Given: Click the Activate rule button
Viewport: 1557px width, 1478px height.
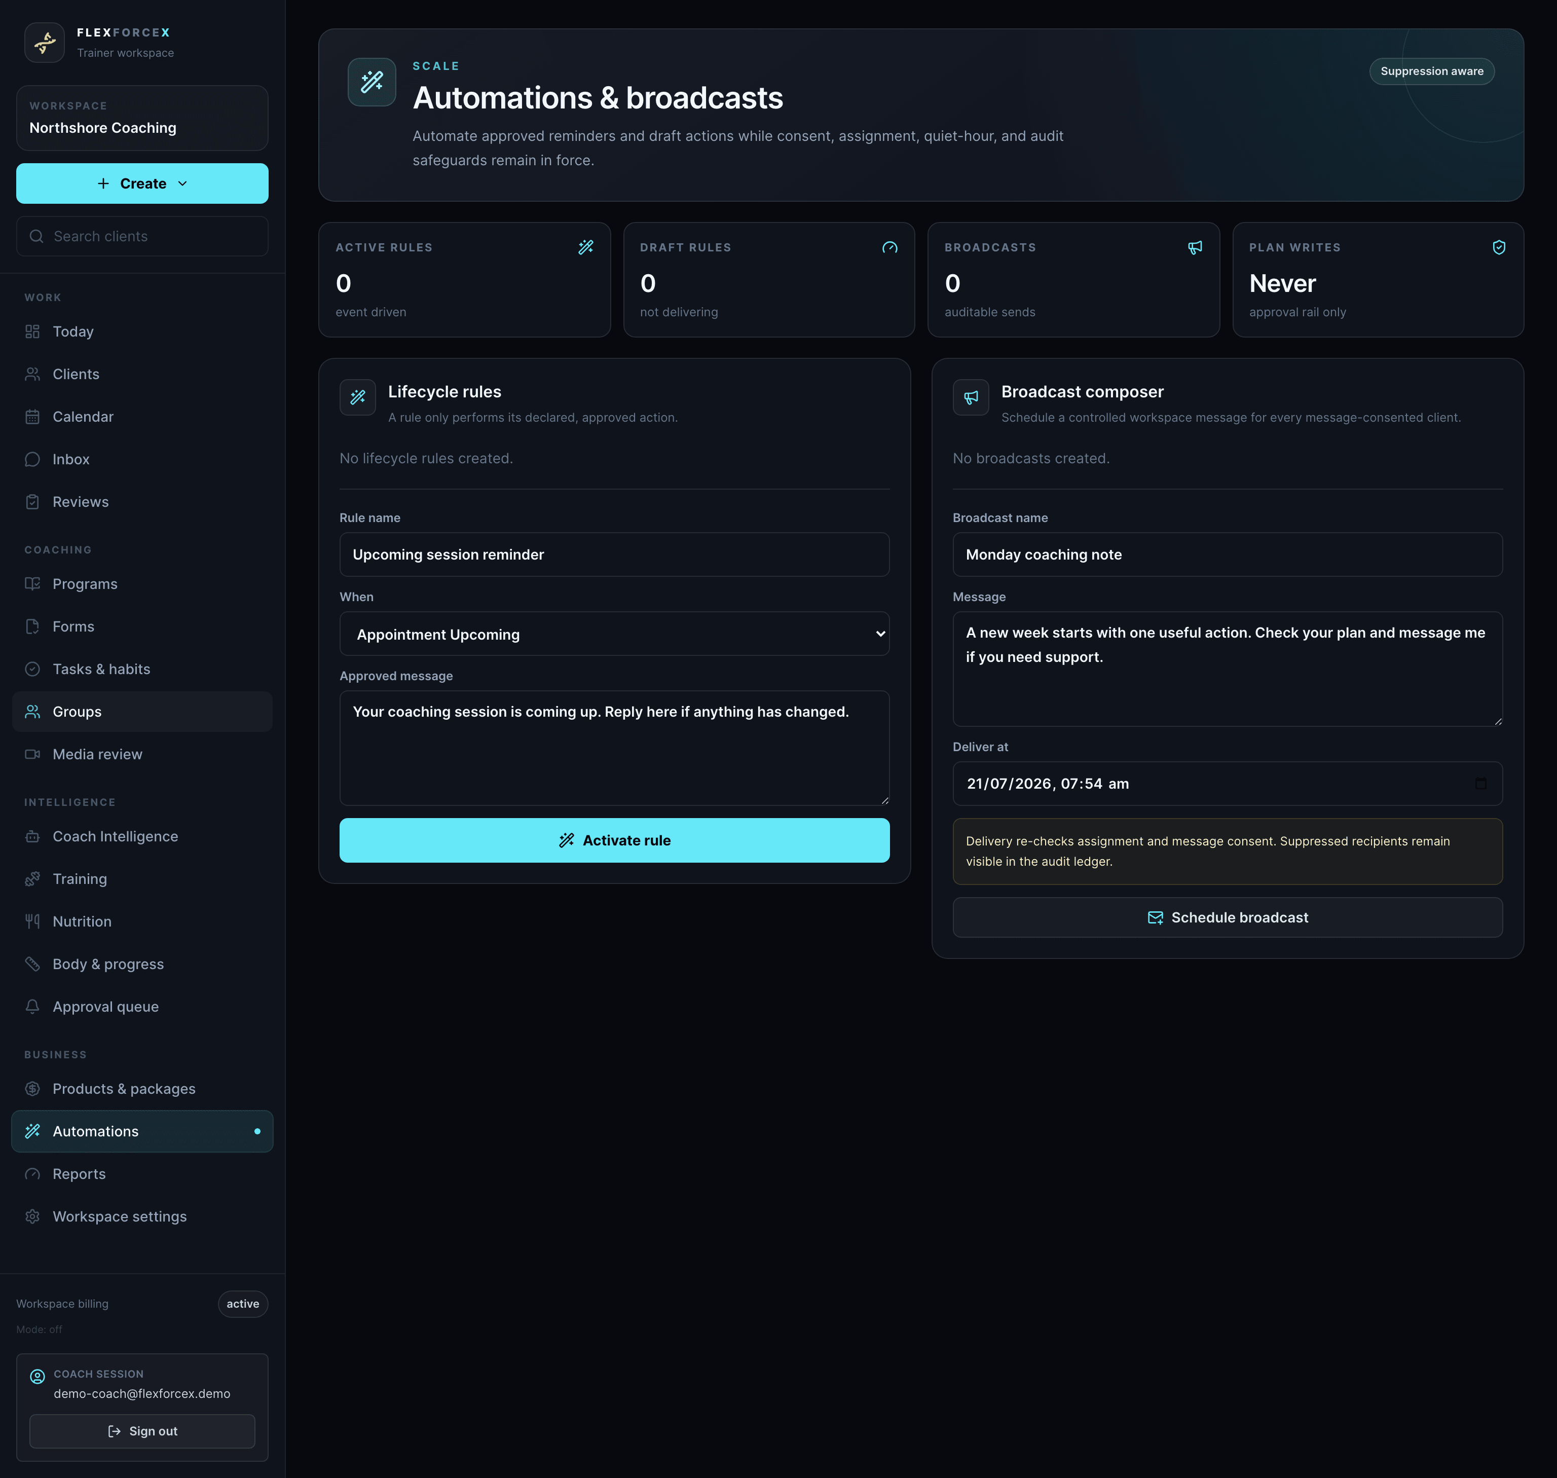Looking at the screenshot, I should point(615,840).
